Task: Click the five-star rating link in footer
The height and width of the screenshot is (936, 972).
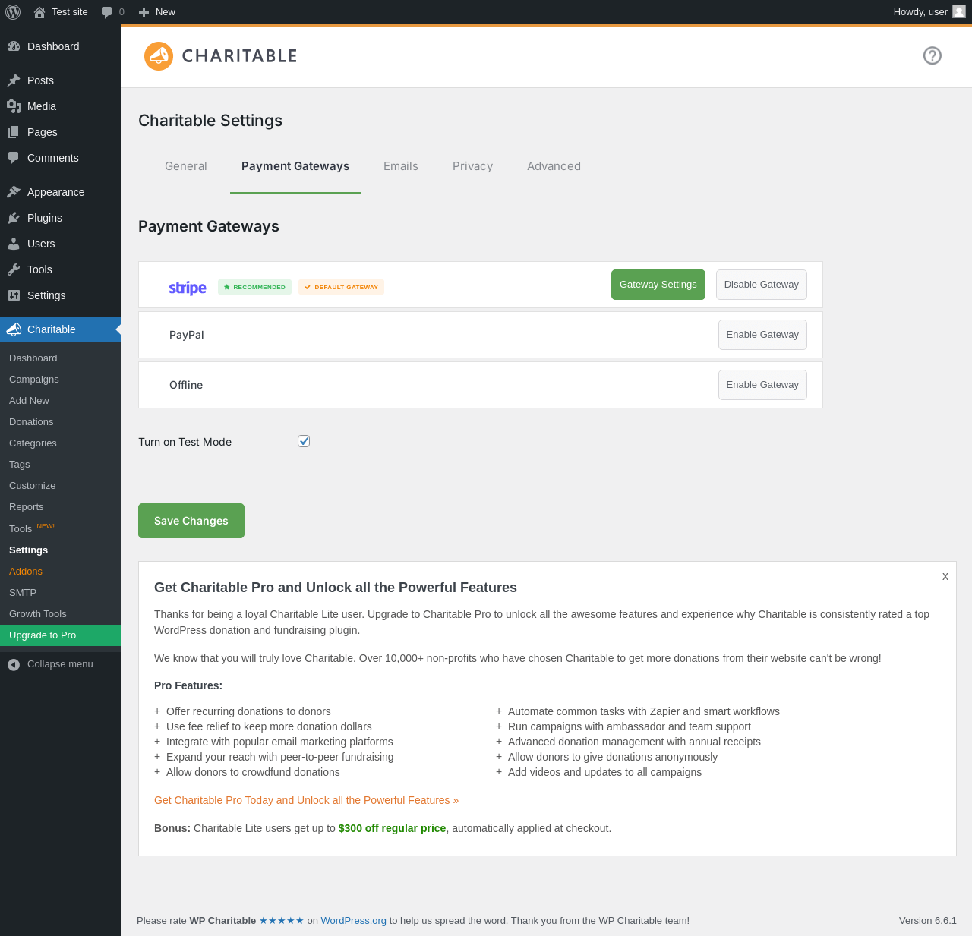Action: pyautogui.click(x=282, y=920)
